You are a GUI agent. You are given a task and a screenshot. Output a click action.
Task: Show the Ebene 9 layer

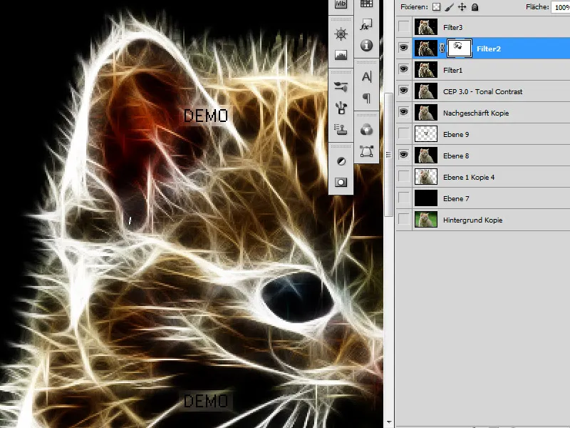pos(404,133)
